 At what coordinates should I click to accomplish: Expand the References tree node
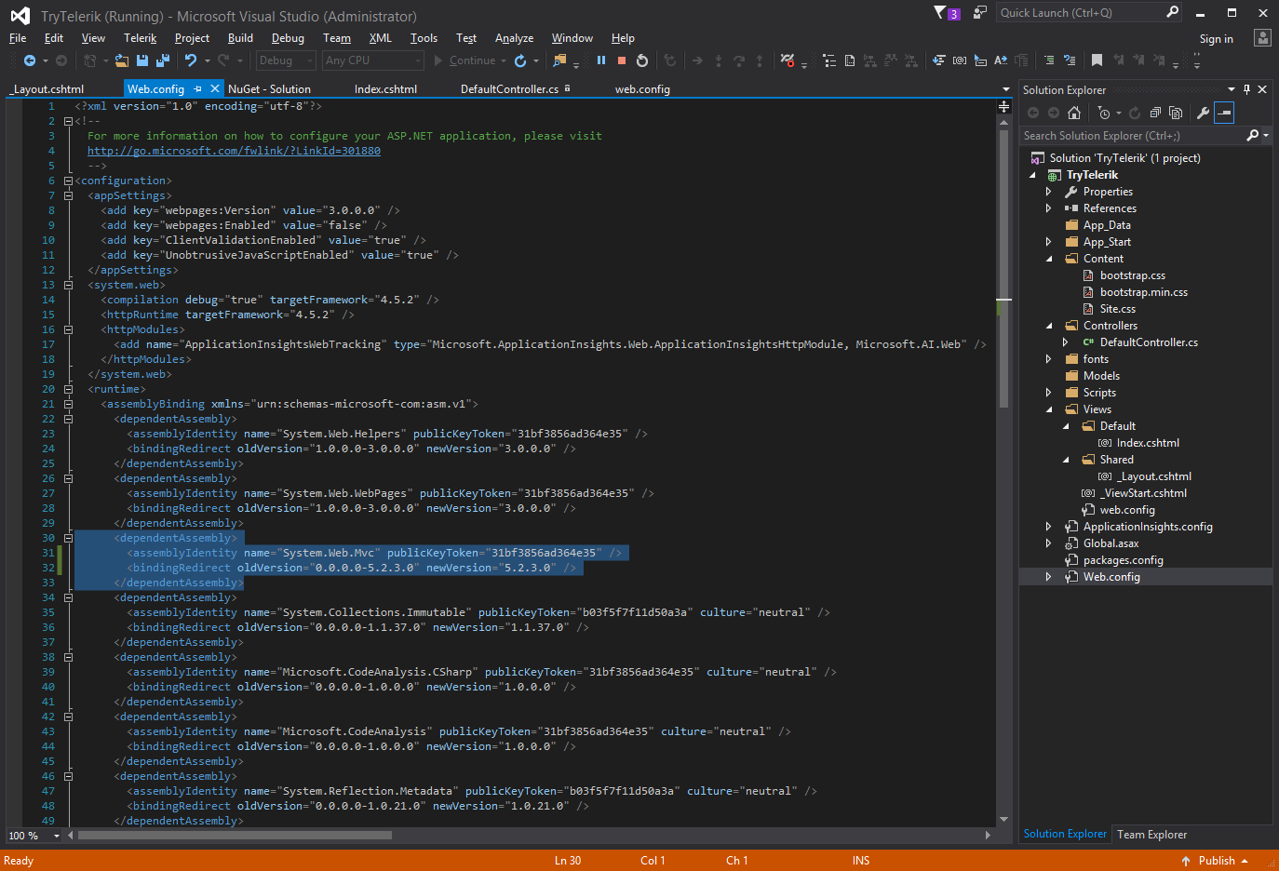[x=1049, y=208]
